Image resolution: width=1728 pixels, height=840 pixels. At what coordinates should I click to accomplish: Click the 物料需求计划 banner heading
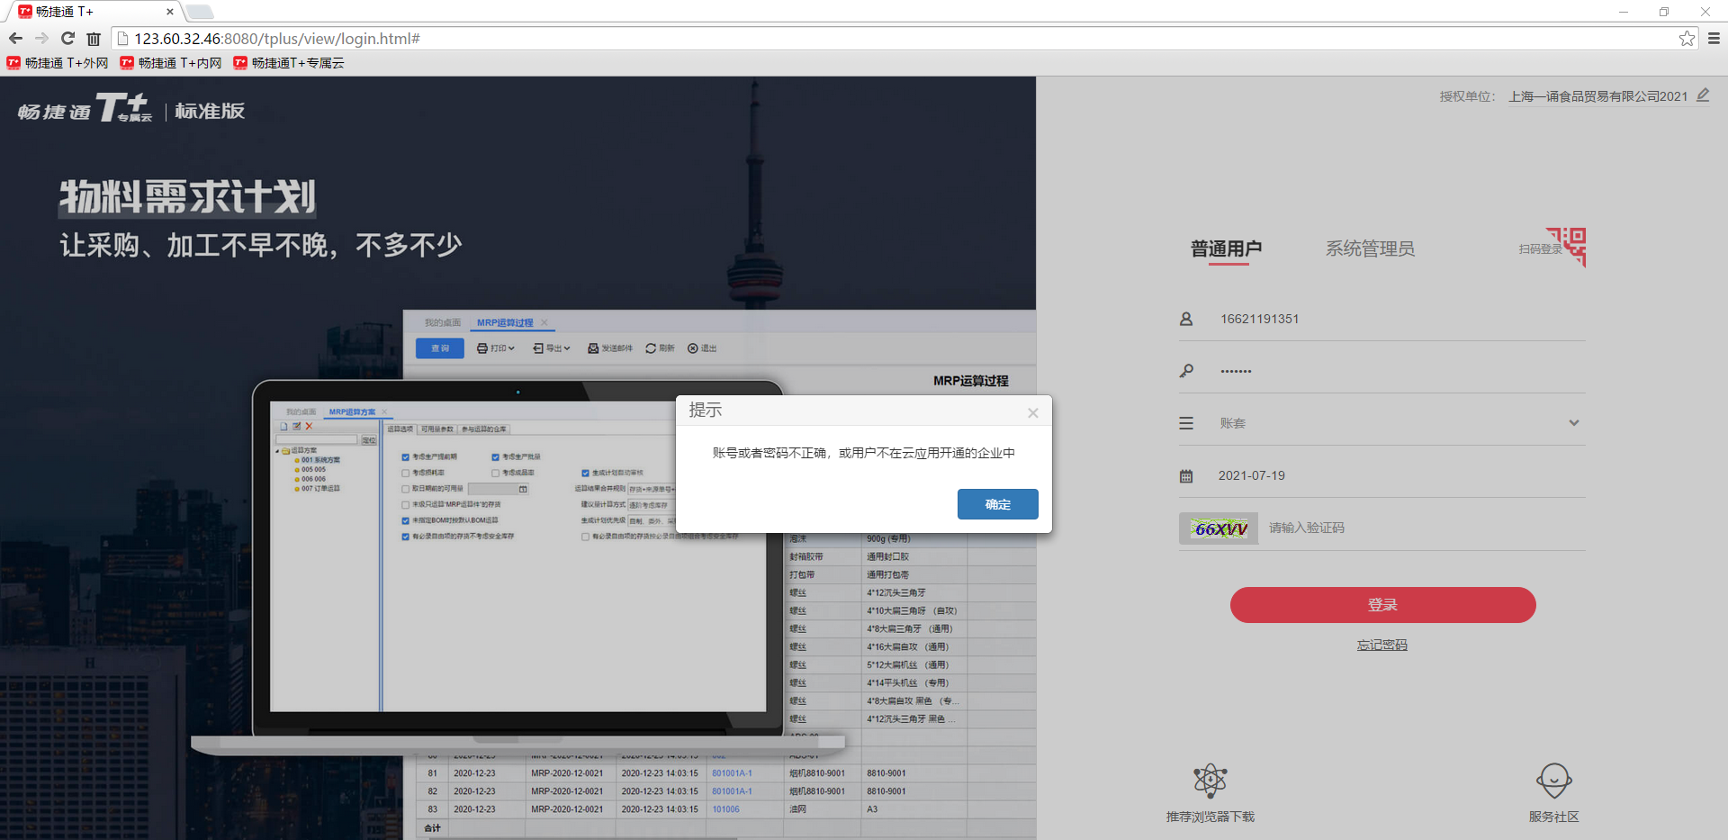(x=187, y=197)
